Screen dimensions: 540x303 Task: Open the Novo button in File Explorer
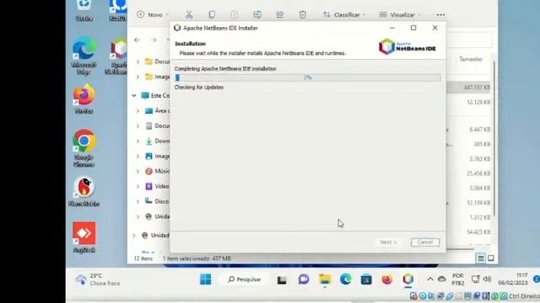tap(153, 15)
